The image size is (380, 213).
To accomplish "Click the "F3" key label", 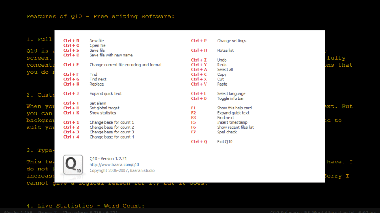I will click(193, 118).
